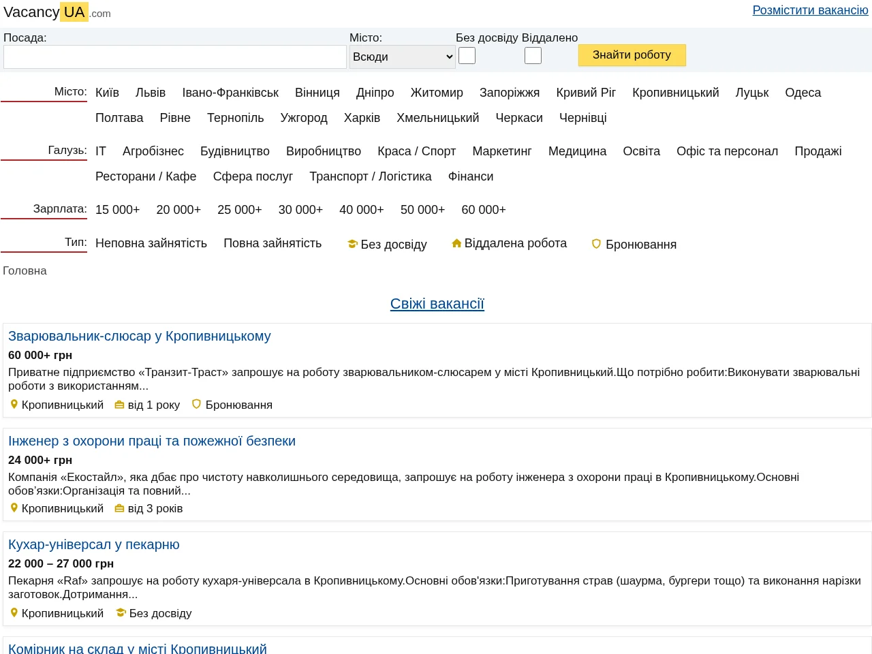The image size is (872, 654).
Task: Open the Комірник на склад vacancy
Action: click(x=138, y=648)
